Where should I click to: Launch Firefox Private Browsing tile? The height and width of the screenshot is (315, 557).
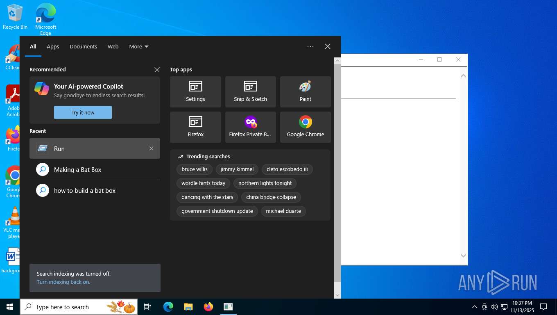click(250, 127)
